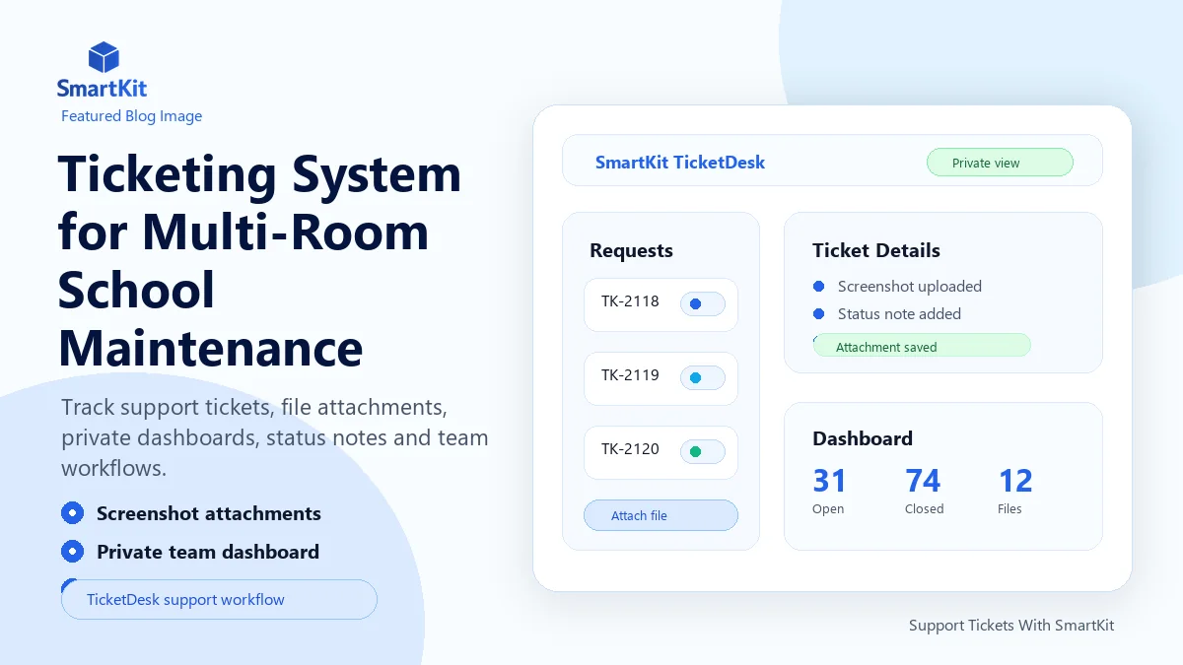Click the 74 Closed tickets count
The image size is (1183, 665).
coord(923,481)
